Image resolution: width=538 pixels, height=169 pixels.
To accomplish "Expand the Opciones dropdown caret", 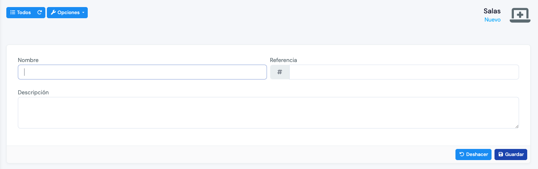I will point(83,13).
